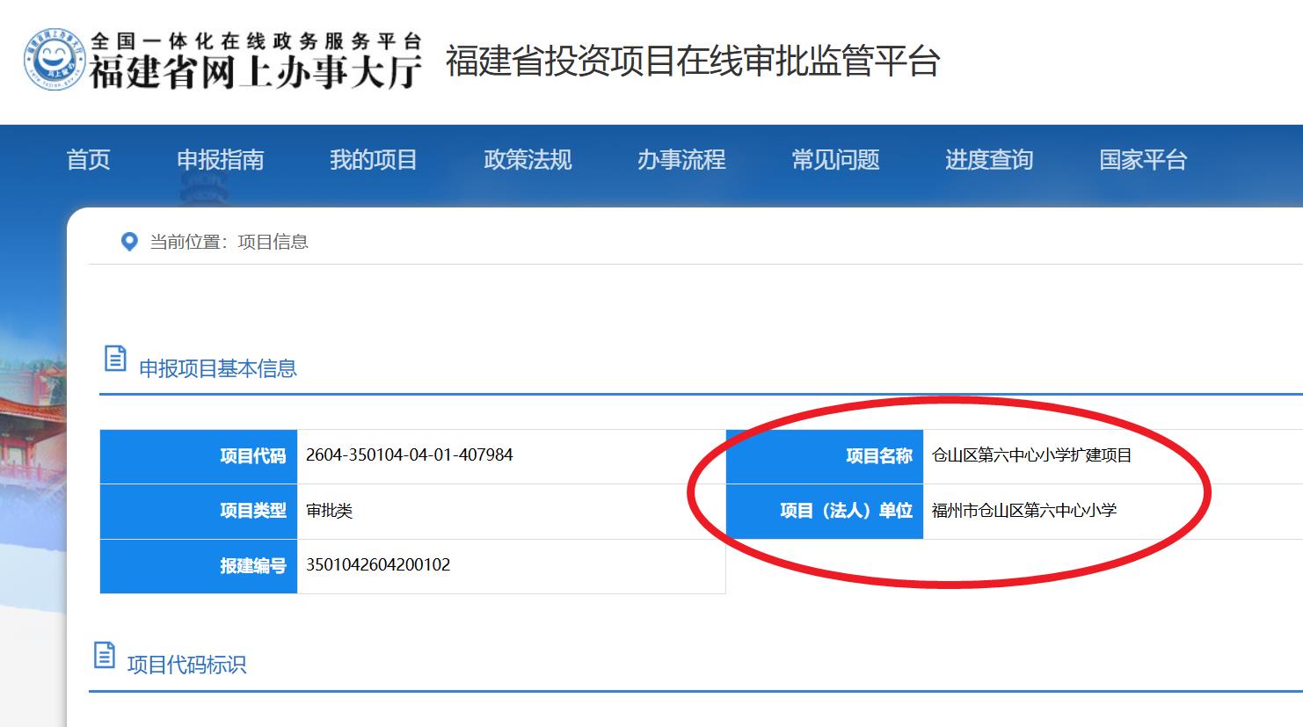The width and height of the screenshot is (1303, 727).
Task: Navigate to 常见问题
Action: (x=835, y=160)
